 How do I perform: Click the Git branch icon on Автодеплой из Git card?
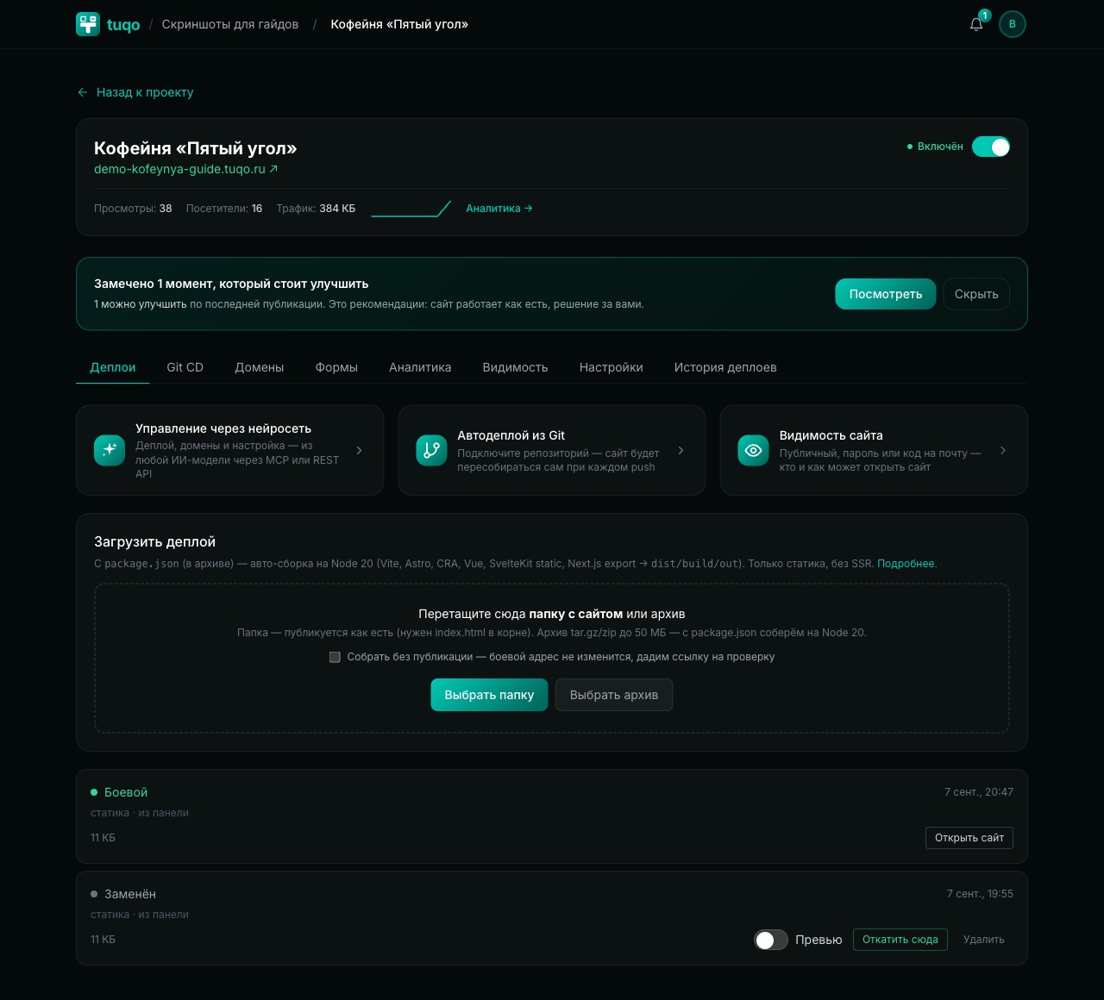click(431, 450)
